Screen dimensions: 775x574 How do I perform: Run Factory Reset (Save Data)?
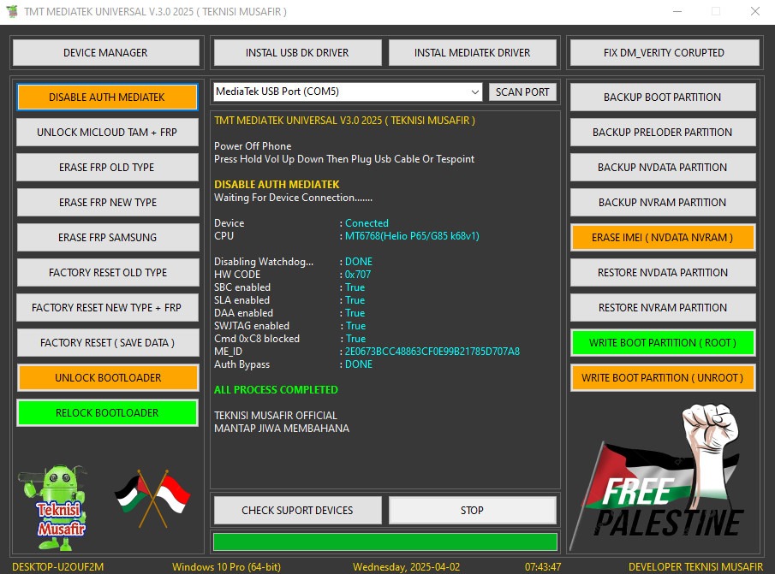tap(107, 342)
